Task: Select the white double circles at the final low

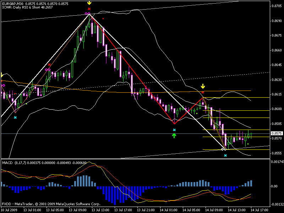Action: pos(224,149)
